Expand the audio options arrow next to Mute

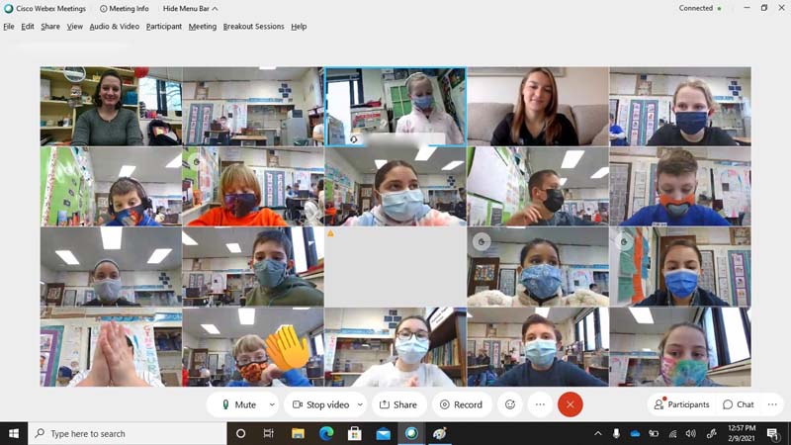click(272, 404)
